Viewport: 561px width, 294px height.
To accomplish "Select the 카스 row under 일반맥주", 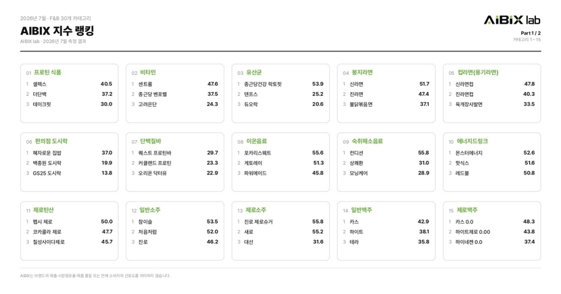I will click(386, 222).
